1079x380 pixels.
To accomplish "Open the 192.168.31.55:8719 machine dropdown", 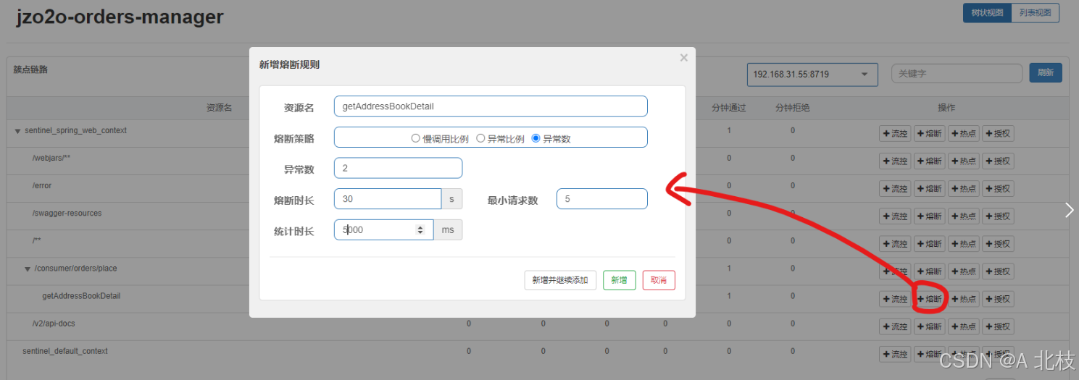I will pos(812,74).
